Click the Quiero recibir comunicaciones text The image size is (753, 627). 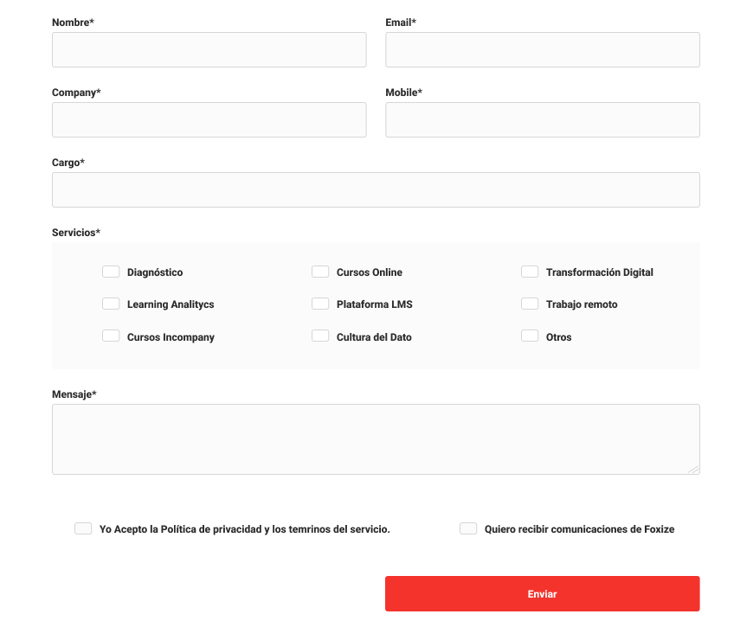579,529
